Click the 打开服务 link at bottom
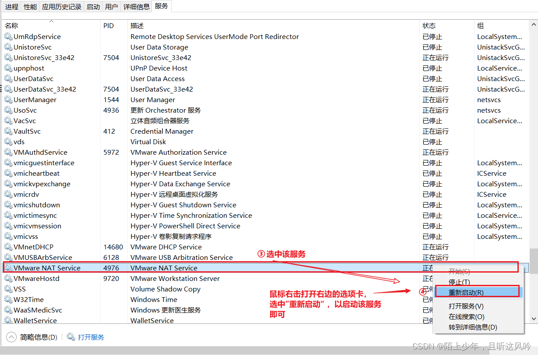538x355 pixels. (x=91, y=337)
